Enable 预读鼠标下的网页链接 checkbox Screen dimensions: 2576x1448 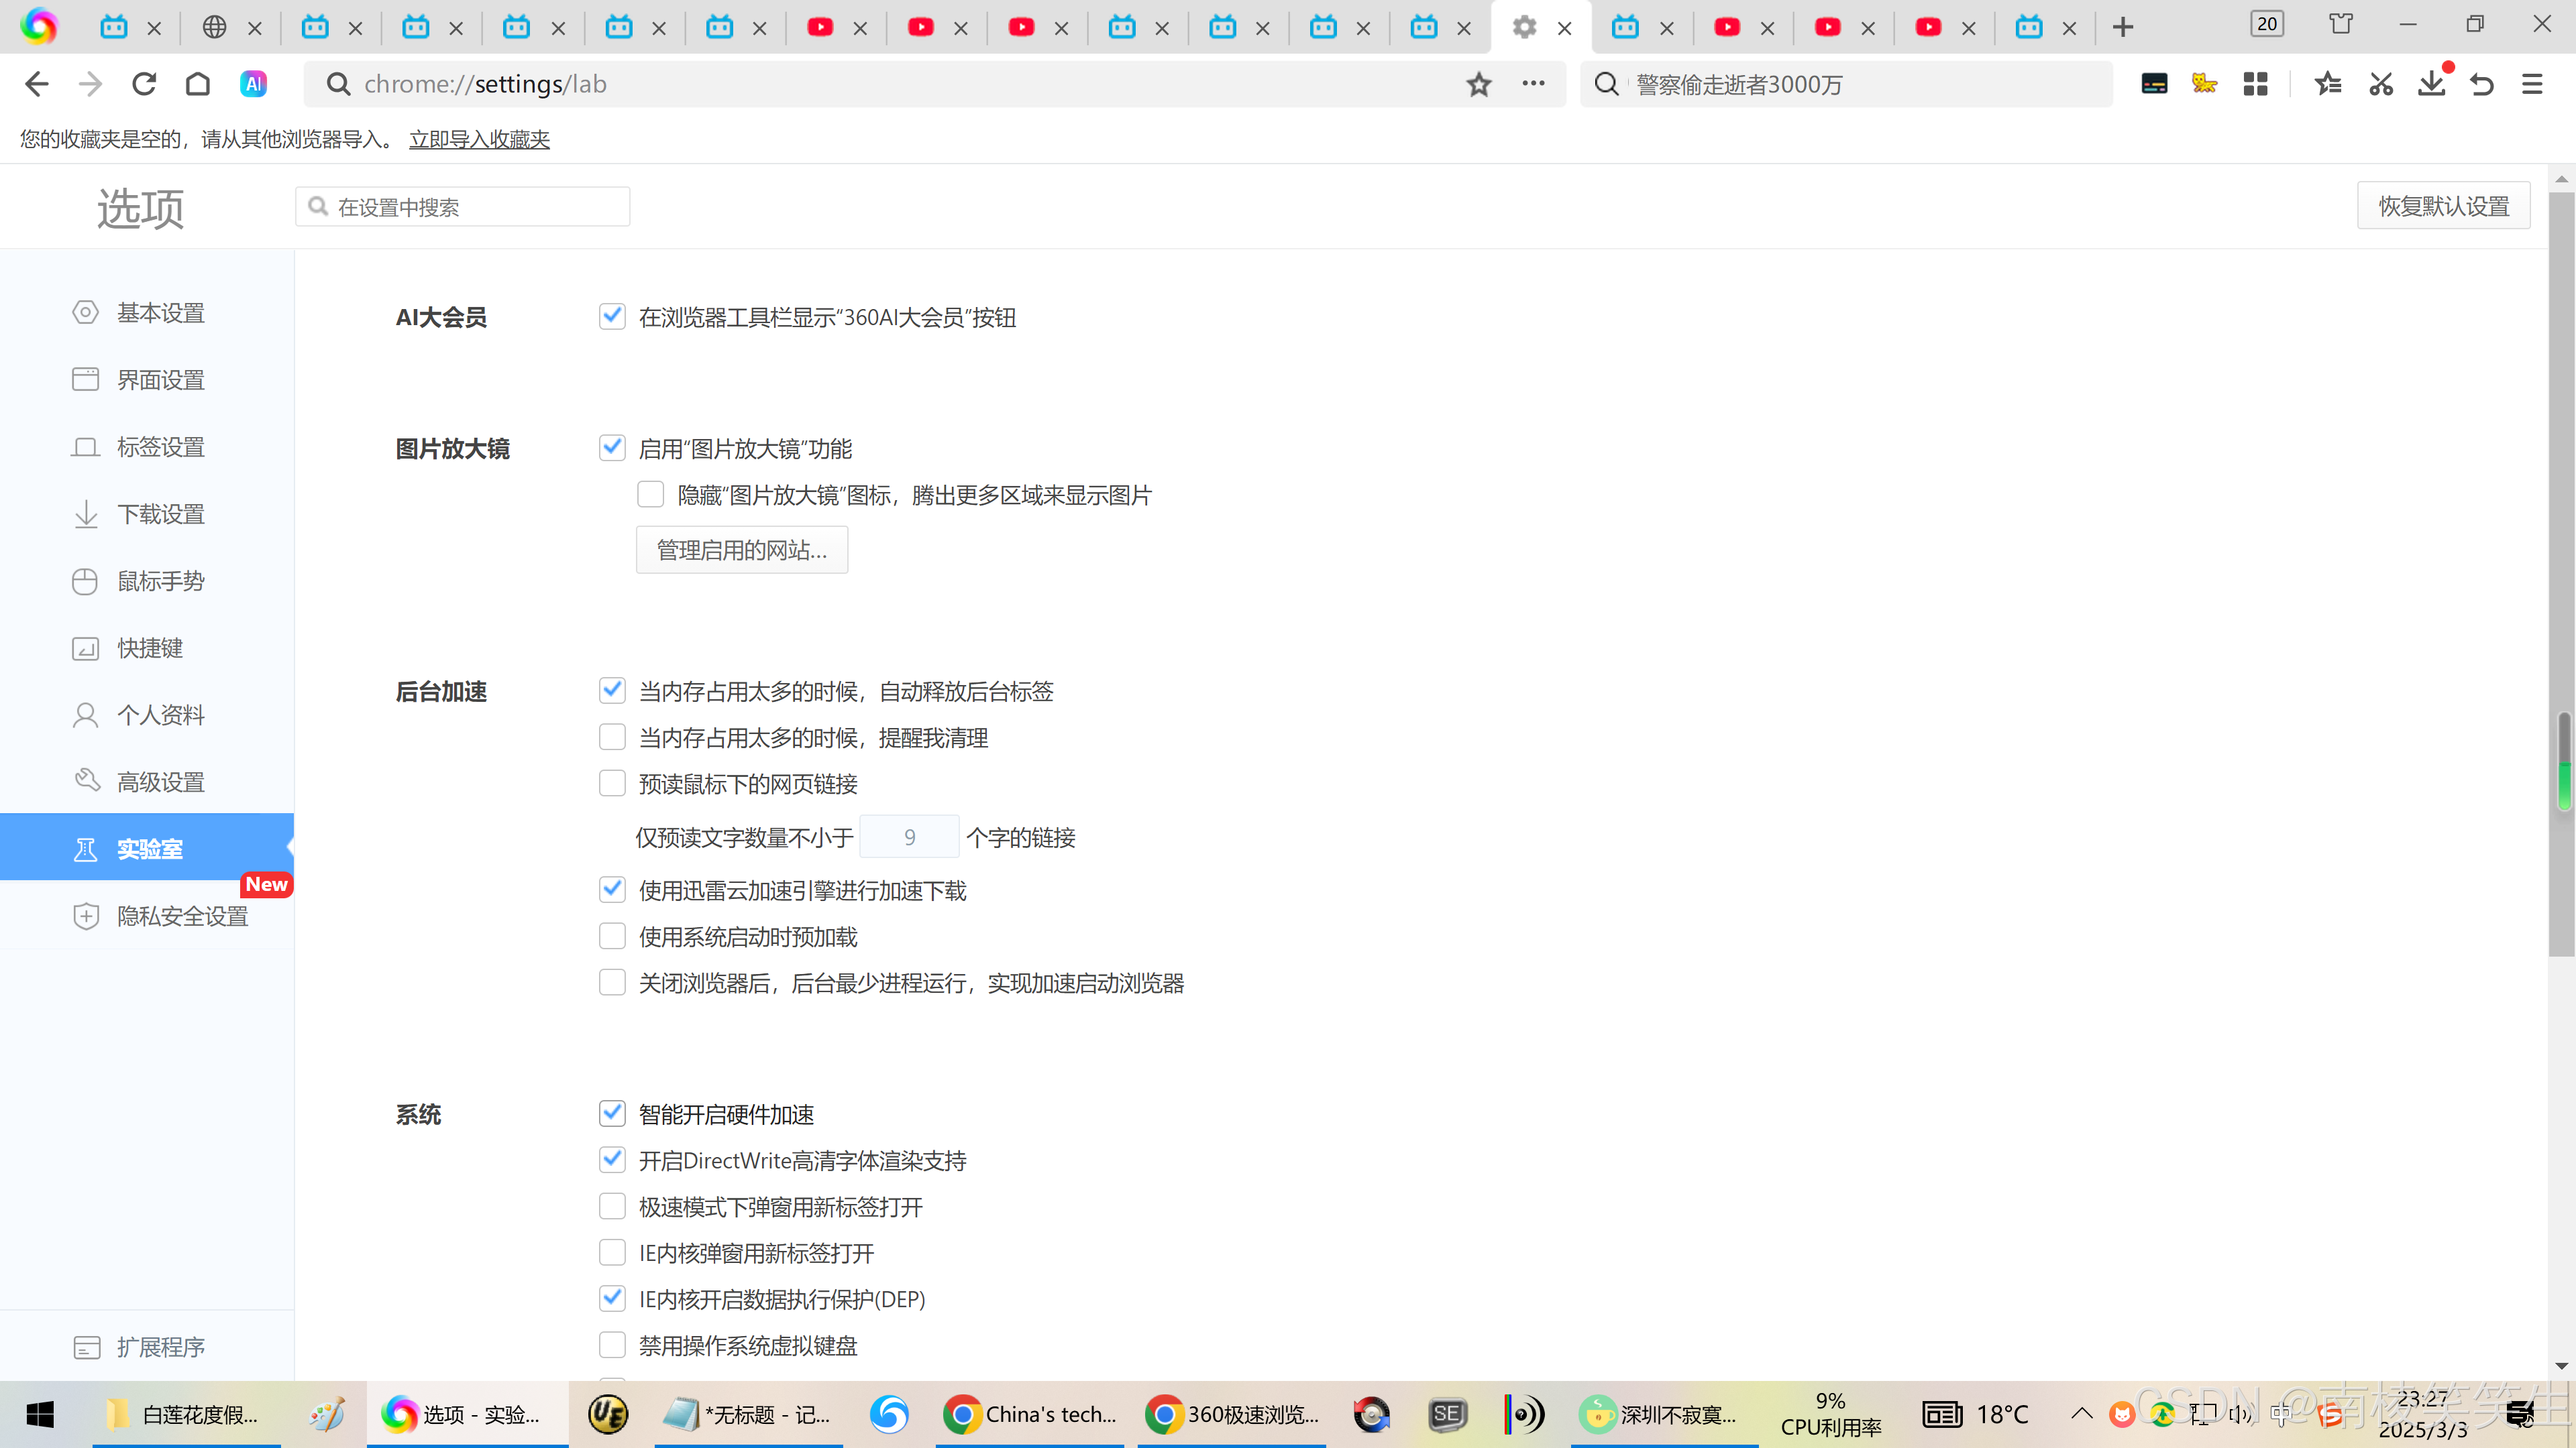612,784
